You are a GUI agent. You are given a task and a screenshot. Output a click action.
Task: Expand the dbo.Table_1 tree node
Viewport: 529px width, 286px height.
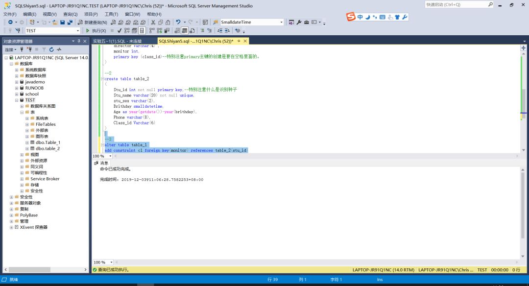[27, 143]
